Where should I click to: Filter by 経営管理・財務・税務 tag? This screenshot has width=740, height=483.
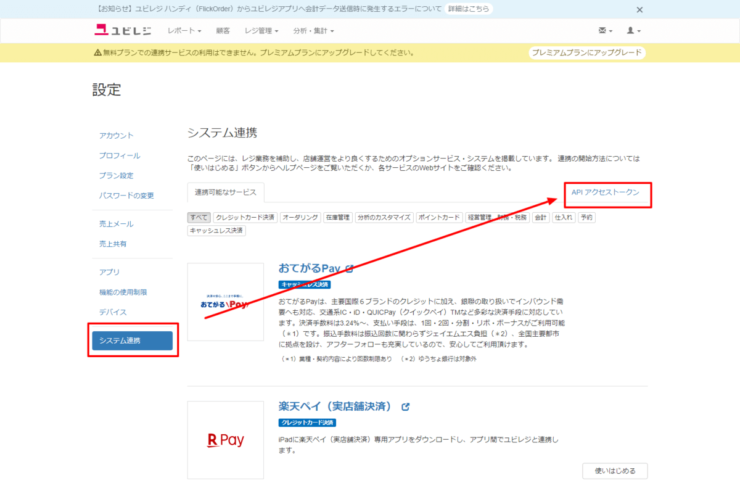[x=498, y=218]
